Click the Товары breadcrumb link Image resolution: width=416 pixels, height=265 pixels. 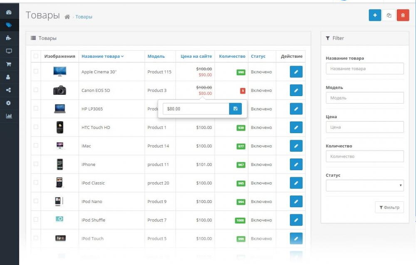pos(84,17)
